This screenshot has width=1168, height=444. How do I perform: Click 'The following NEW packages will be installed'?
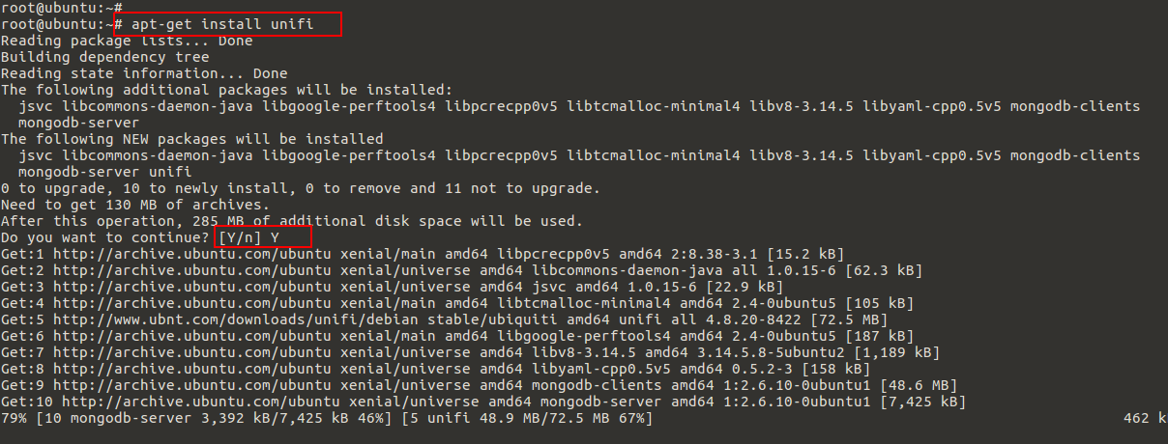[191, 139]
